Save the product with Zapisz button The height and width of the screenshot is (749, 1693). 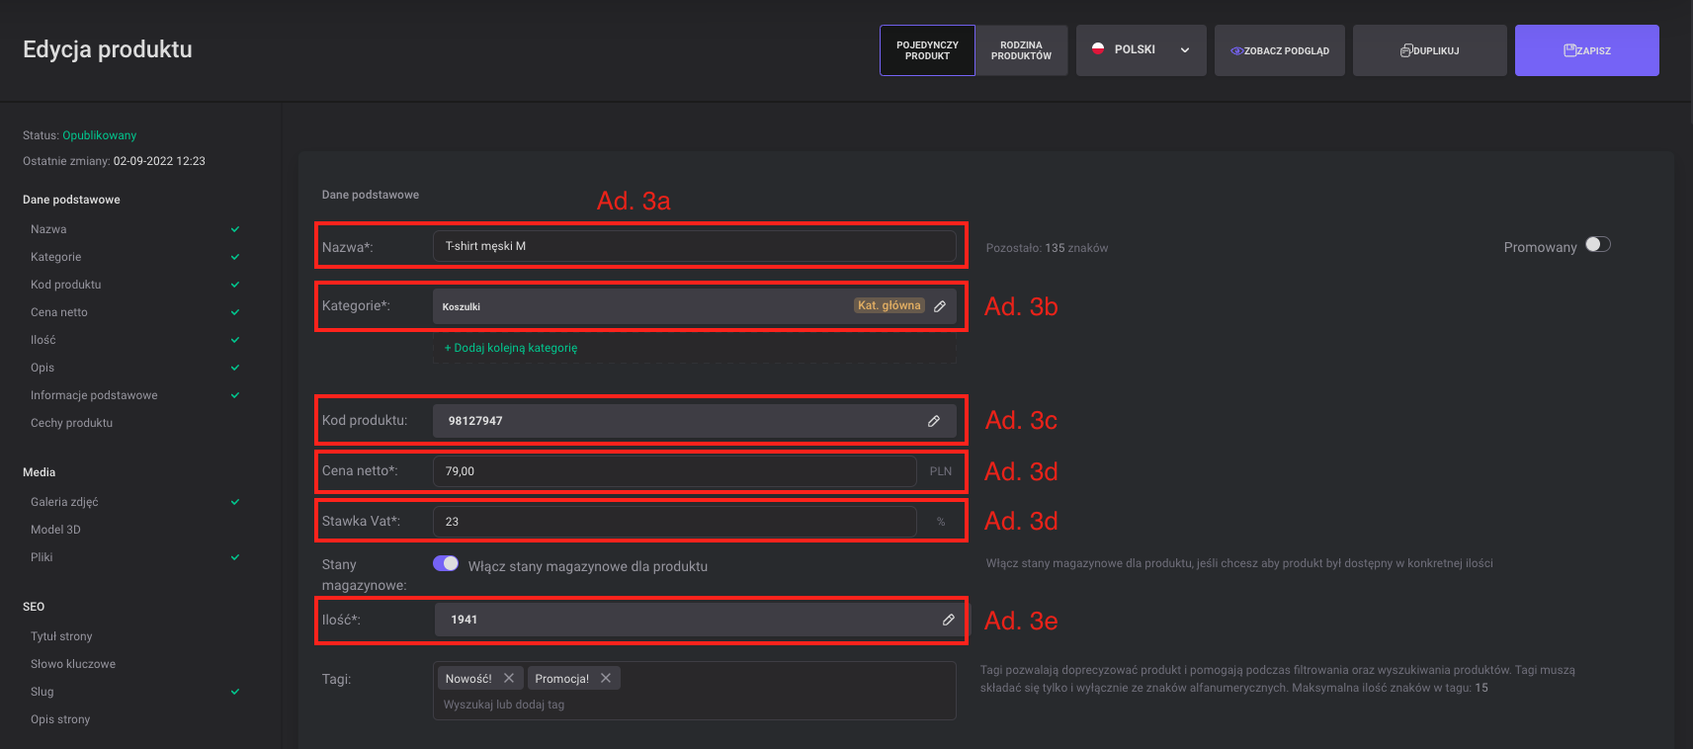click(x=1586, y=50)
